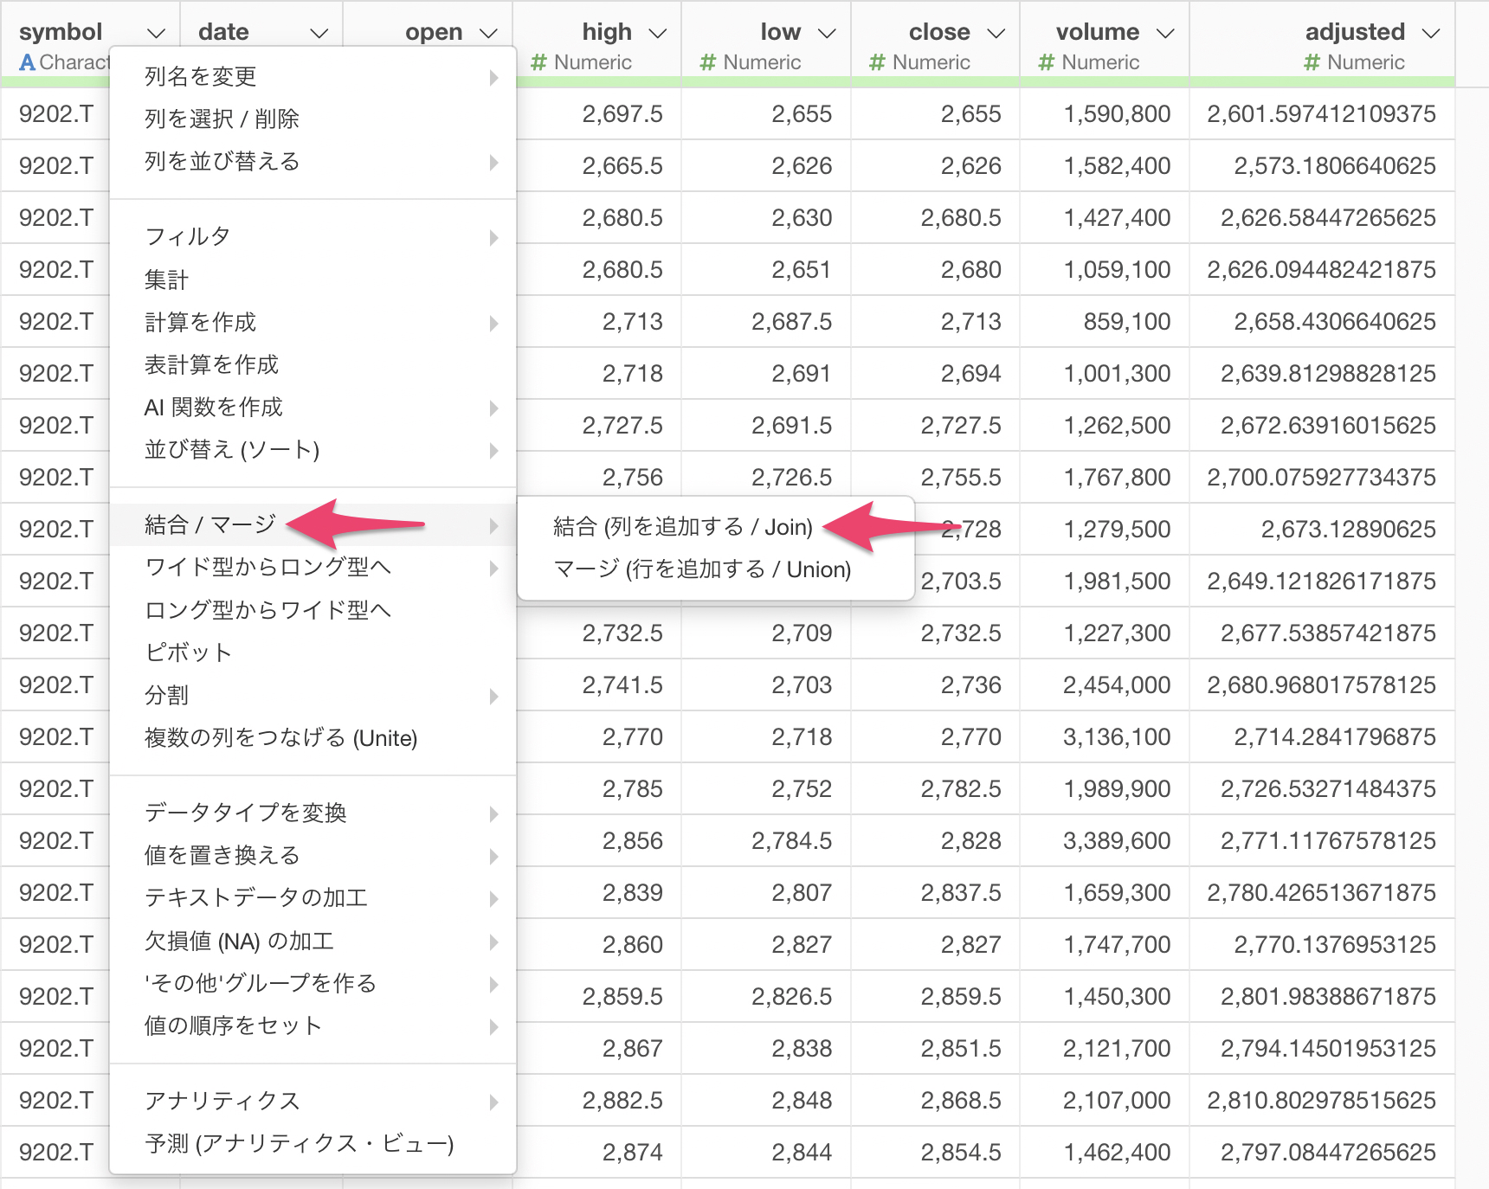This screenshot has height=1189, width=1489.
Task: Click the Numeric hash icon under close
Action: coord(877,62)
